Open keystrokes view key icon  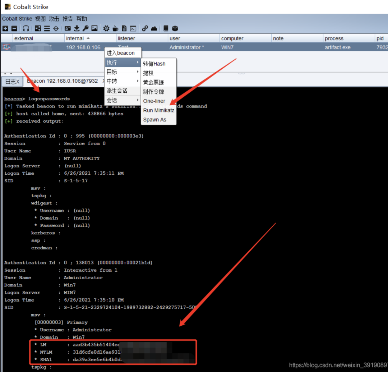coord(86,28)
